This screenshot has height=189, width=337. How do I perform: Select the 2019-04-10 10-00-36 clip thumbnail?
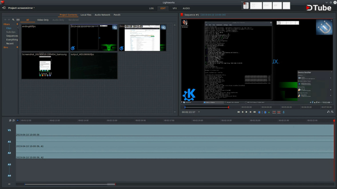[94, 38]
